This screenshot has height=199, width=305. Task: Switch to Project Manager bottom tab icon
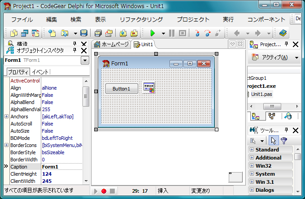point(256,116)
